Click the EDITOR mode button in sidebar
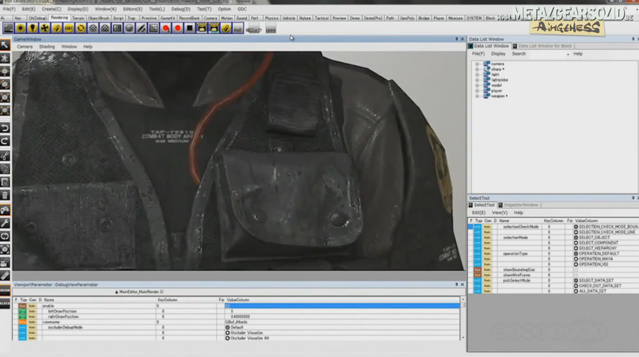Viewport: 639px width, 357px height. pyautogui.click(x=5, y=291)
